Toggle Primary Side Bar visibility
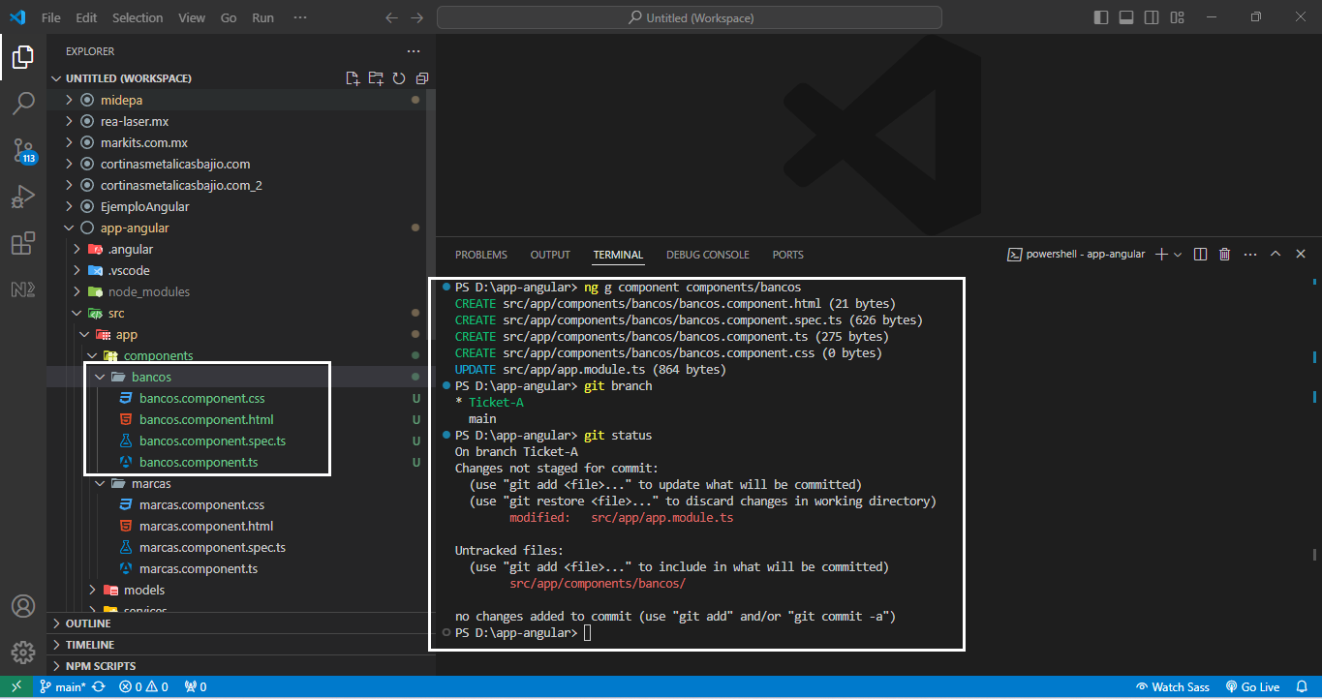1322x699 pixels. tap(1101, 17)
